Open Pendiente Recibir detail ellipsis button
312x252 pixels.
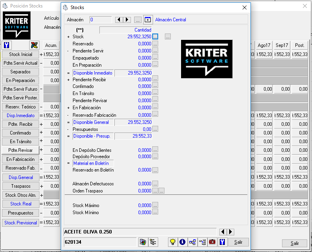[155, 79]
